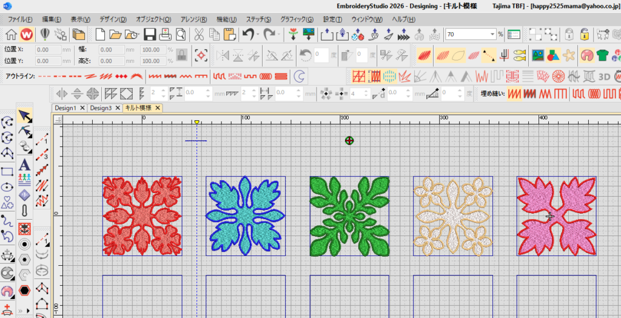
Task: Open the ステッチ (Stitch) menu
Action: click(258, 19)
